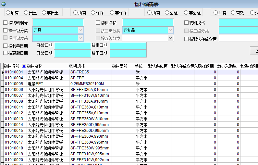Click the blue sort triangle beside 物料名称
Screen dimensions: 258x165
point(24,66)
